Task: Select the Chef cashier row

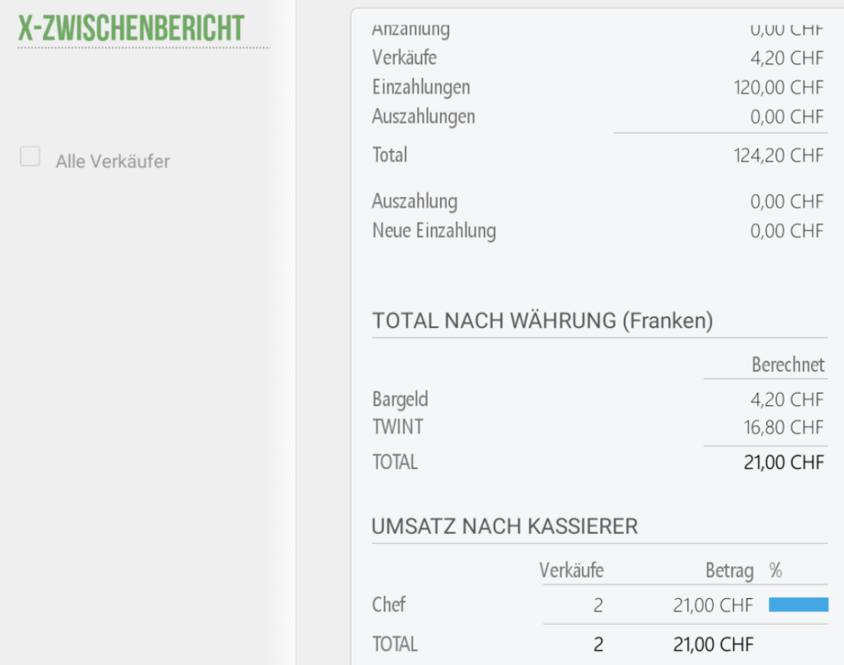Action: (600, 605)
